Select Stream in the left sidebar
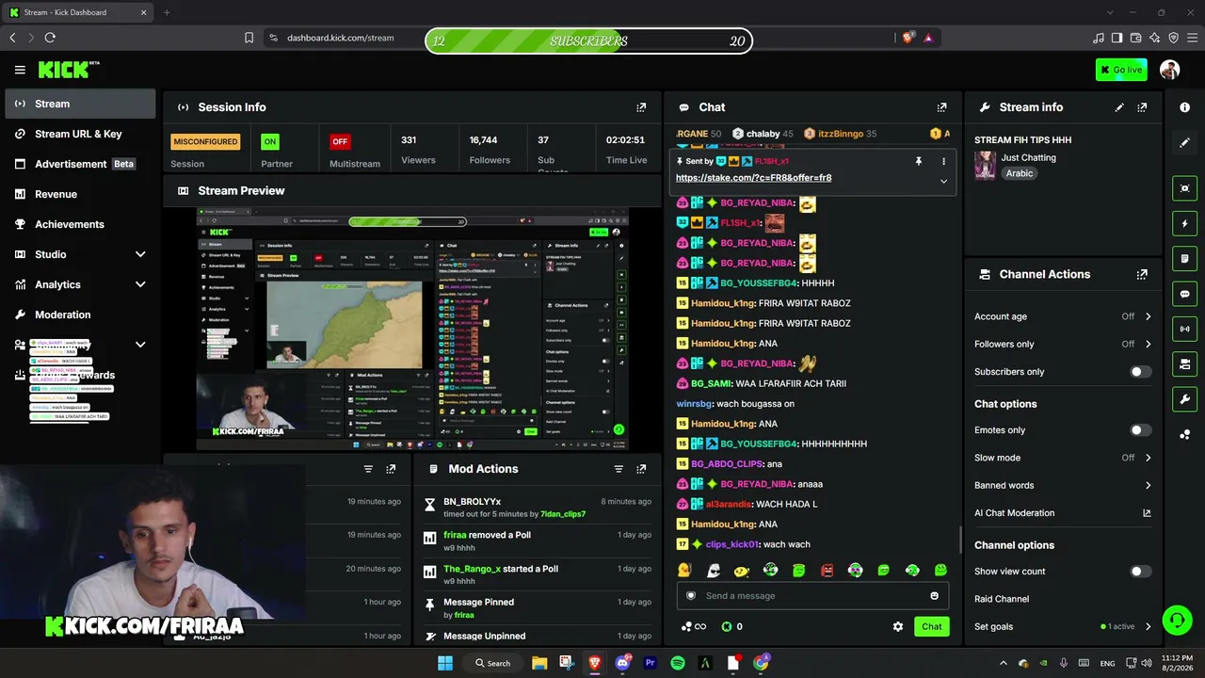 click(x=80, y=104)
